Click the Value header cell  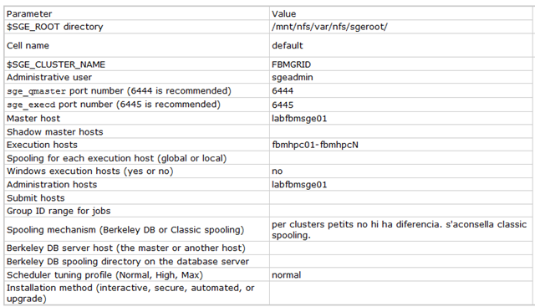[401, 13]
